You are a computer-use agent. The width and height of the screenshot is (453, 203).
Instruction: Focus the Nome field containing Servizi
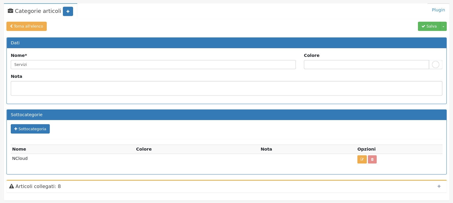[153, 65]
